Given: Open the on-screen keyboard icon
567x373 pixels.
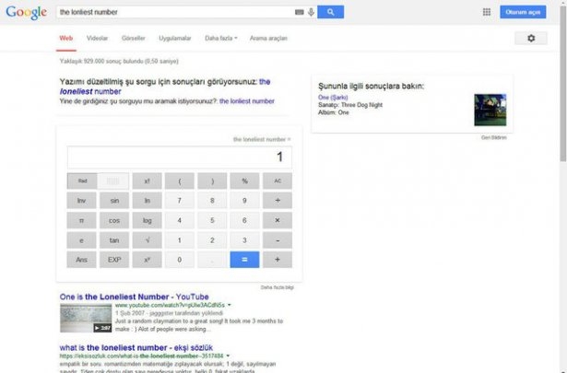Looking at the screenshot, I should pyautogui.click(x=300, y=12).
